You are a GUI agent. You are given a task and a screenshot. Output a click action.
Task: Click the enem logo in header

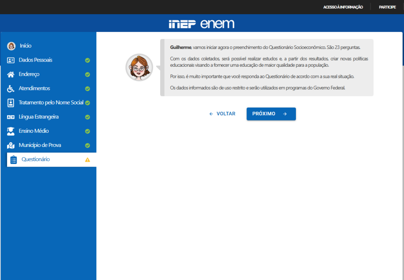tap(217, 24)
